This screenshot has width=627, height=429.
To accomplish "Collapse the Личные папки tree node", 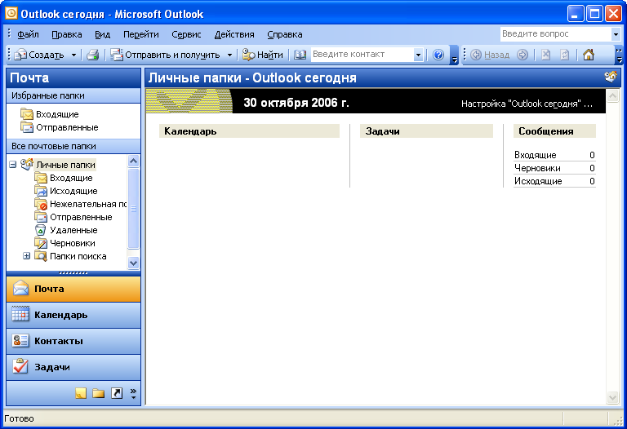I will (x=13, y=165).
